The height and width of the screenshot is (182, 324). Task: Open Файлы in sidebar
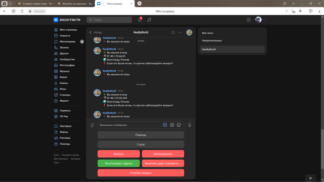[x=64, y=132]
